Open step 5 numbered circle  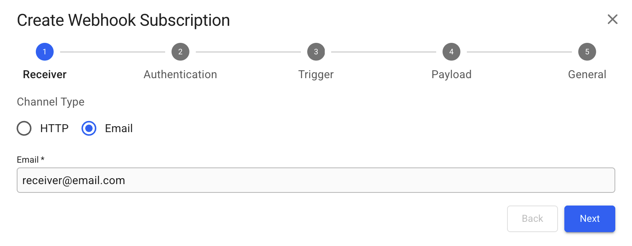click(587, 52)
